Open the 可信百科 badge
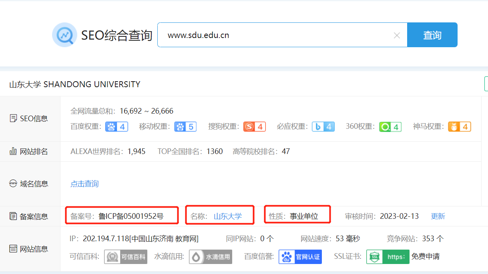Screen dimensions: 488x274 (126, 257)
